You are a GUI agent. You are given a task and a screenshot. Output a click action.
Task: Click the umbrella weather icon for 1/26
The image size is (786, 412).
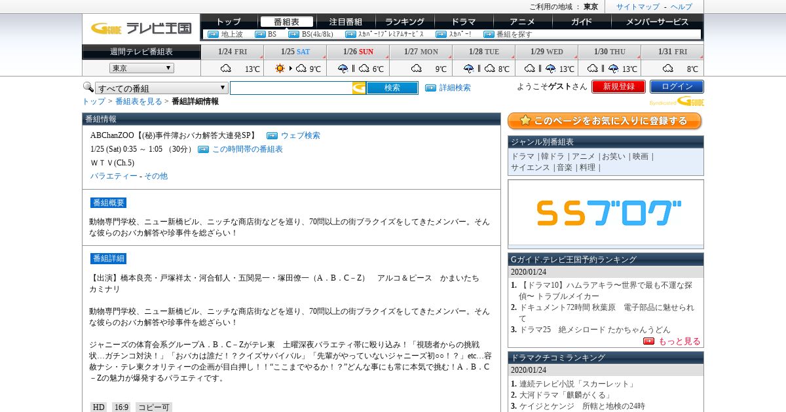click(343, 68)
